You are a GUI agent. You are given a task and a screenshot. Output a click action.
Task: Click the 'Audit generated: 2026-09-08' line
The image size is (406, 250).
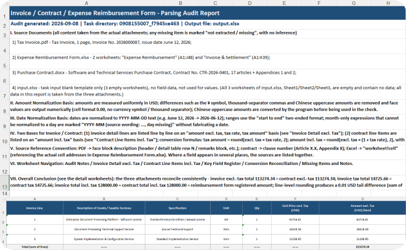(125, 23)
